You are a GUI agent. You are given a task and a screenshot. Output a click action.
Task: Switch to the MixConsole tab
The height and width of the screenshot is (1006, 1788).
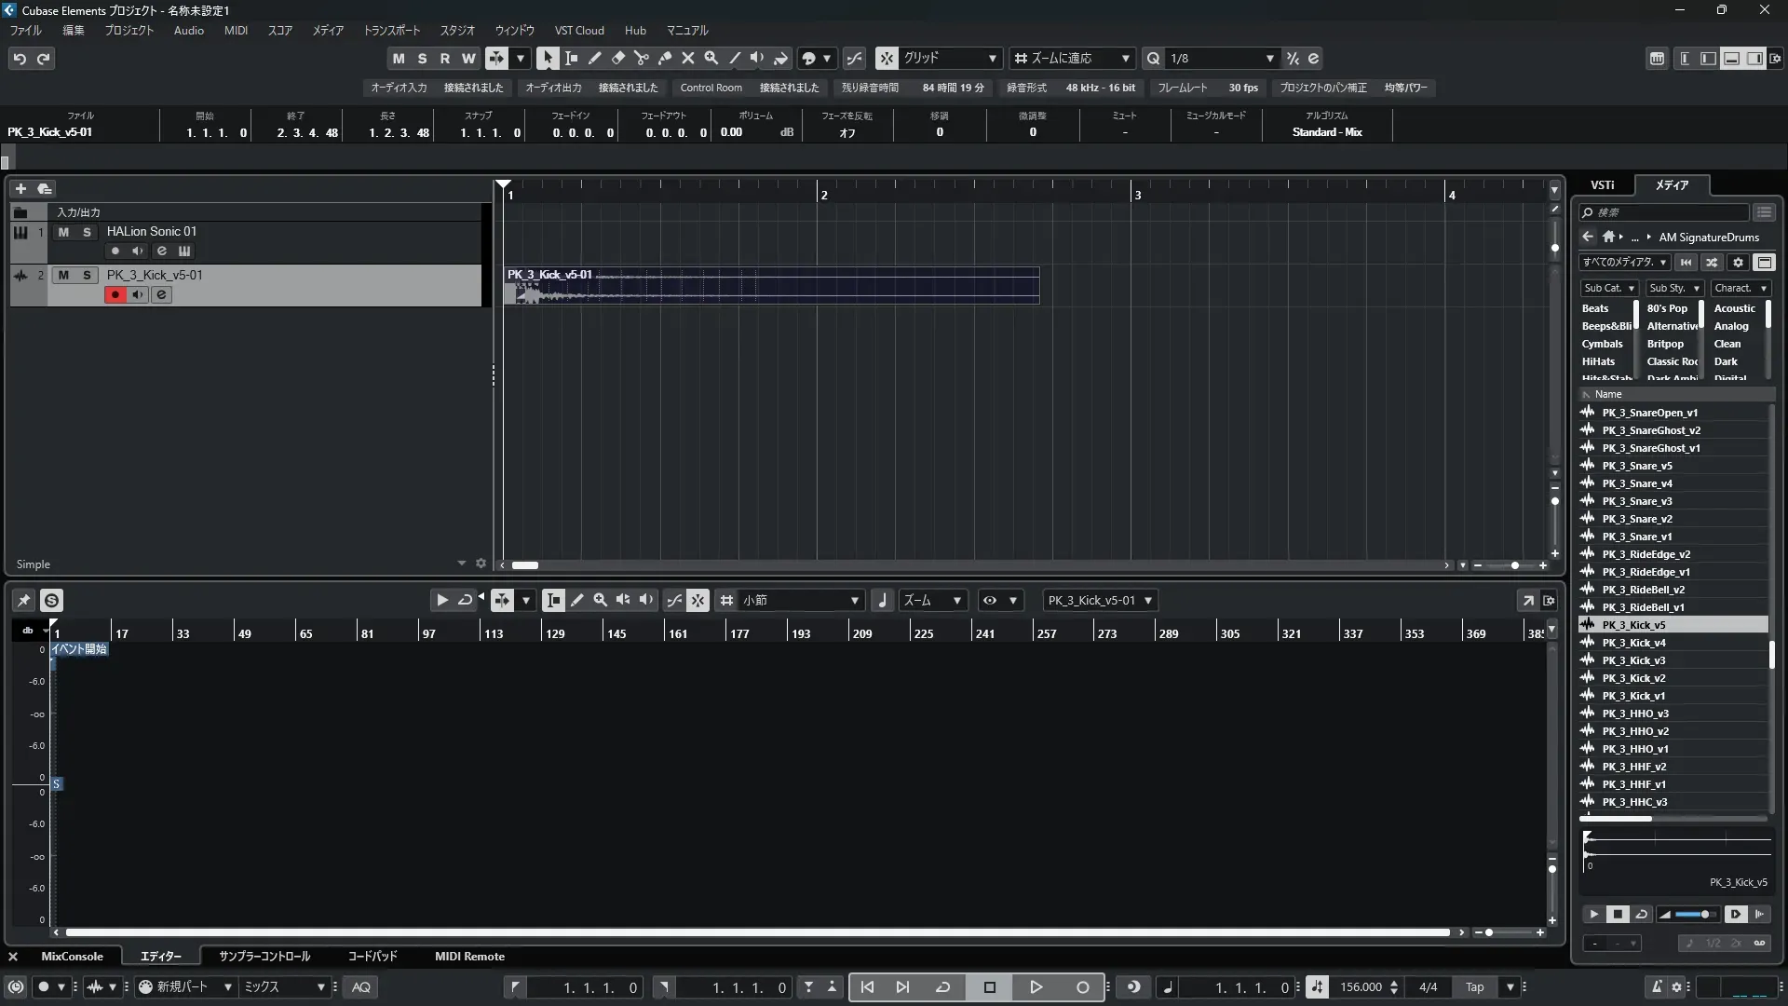(72, 957)
